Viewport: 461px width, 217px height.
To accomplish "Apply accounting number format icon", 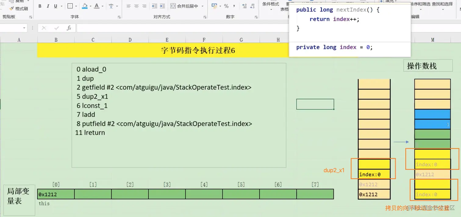I will click(214, 6).
